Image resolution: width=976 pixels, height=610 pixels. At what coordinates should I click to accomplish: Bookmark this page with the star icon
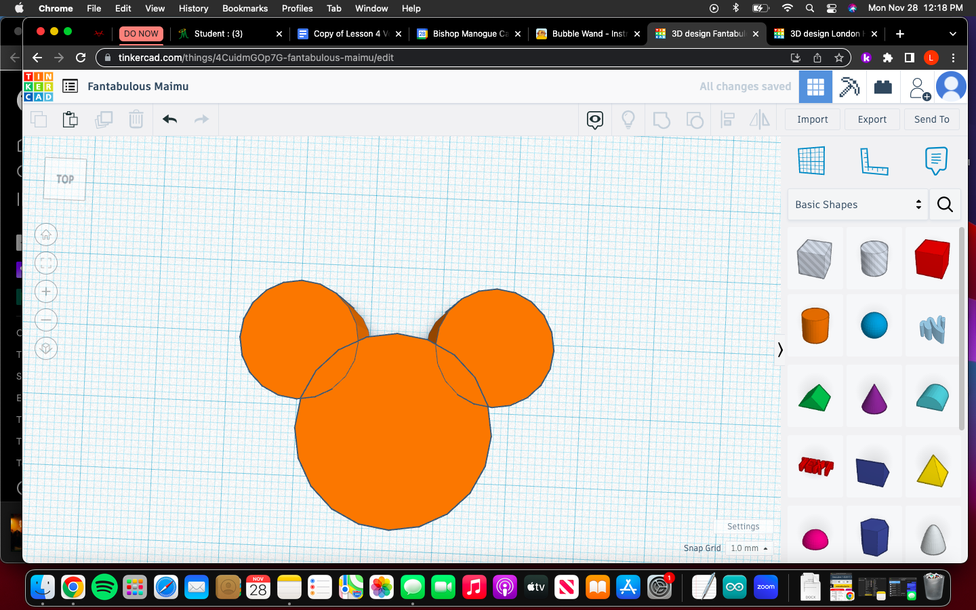tap(839, 58)
